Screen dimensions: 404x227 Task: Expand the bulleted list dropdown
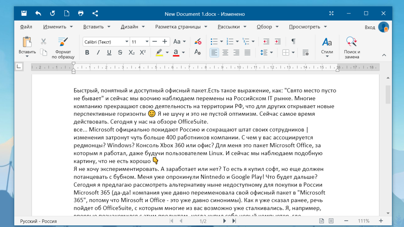(x=221, y=42)
